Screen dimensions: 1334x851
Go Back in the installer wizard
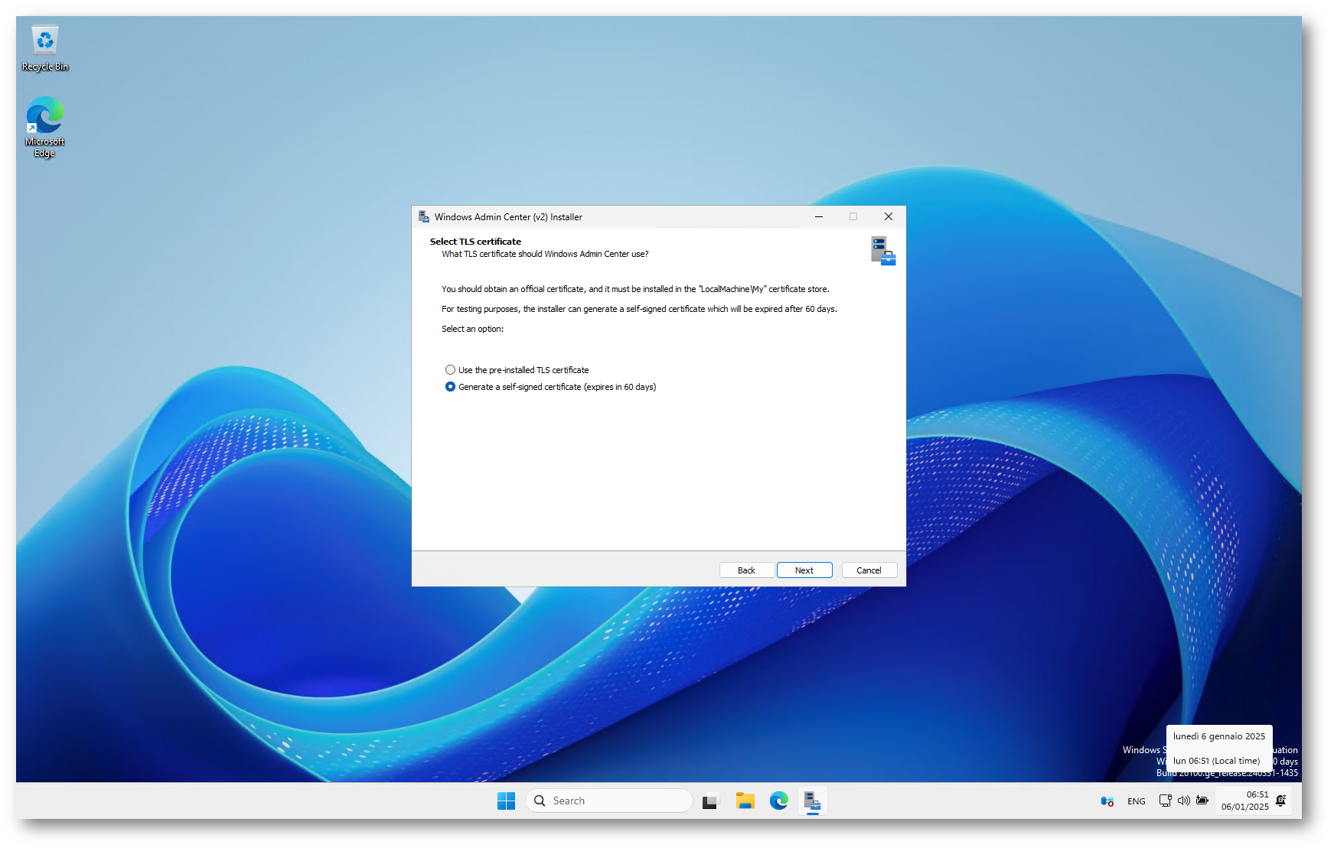point(746,570)
